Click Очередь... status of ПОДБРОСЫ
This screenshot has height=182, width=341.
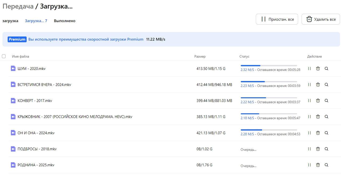coord(248,150)
